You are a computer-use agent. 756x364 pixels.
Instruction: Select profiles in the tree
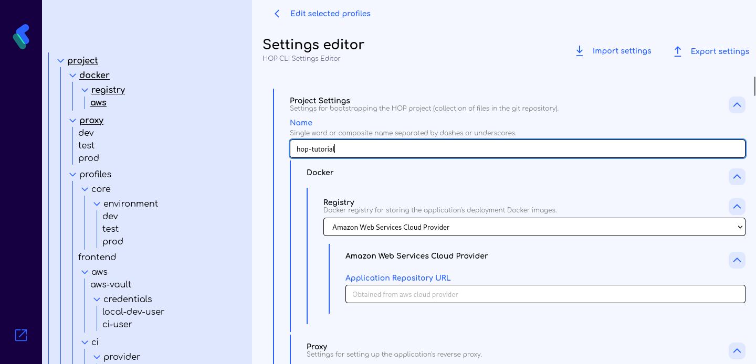pos(95,175)
